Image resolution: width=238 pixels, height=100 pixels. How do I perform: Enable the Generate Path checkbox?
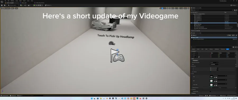210,91
